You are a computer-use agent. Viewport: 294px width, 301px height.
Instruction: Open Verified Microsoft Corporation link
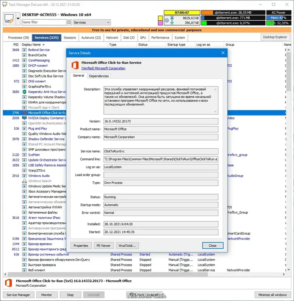click(103, 68)
